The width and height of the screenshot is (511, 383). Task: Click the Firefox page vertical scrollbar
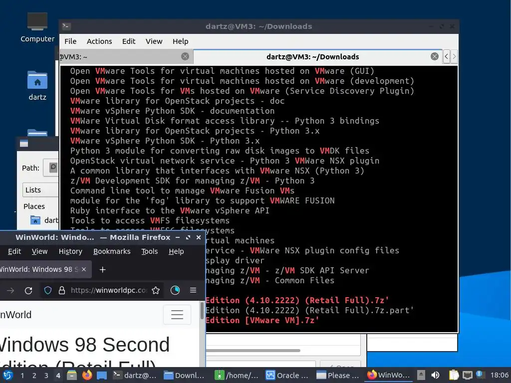tap(202, 311)
